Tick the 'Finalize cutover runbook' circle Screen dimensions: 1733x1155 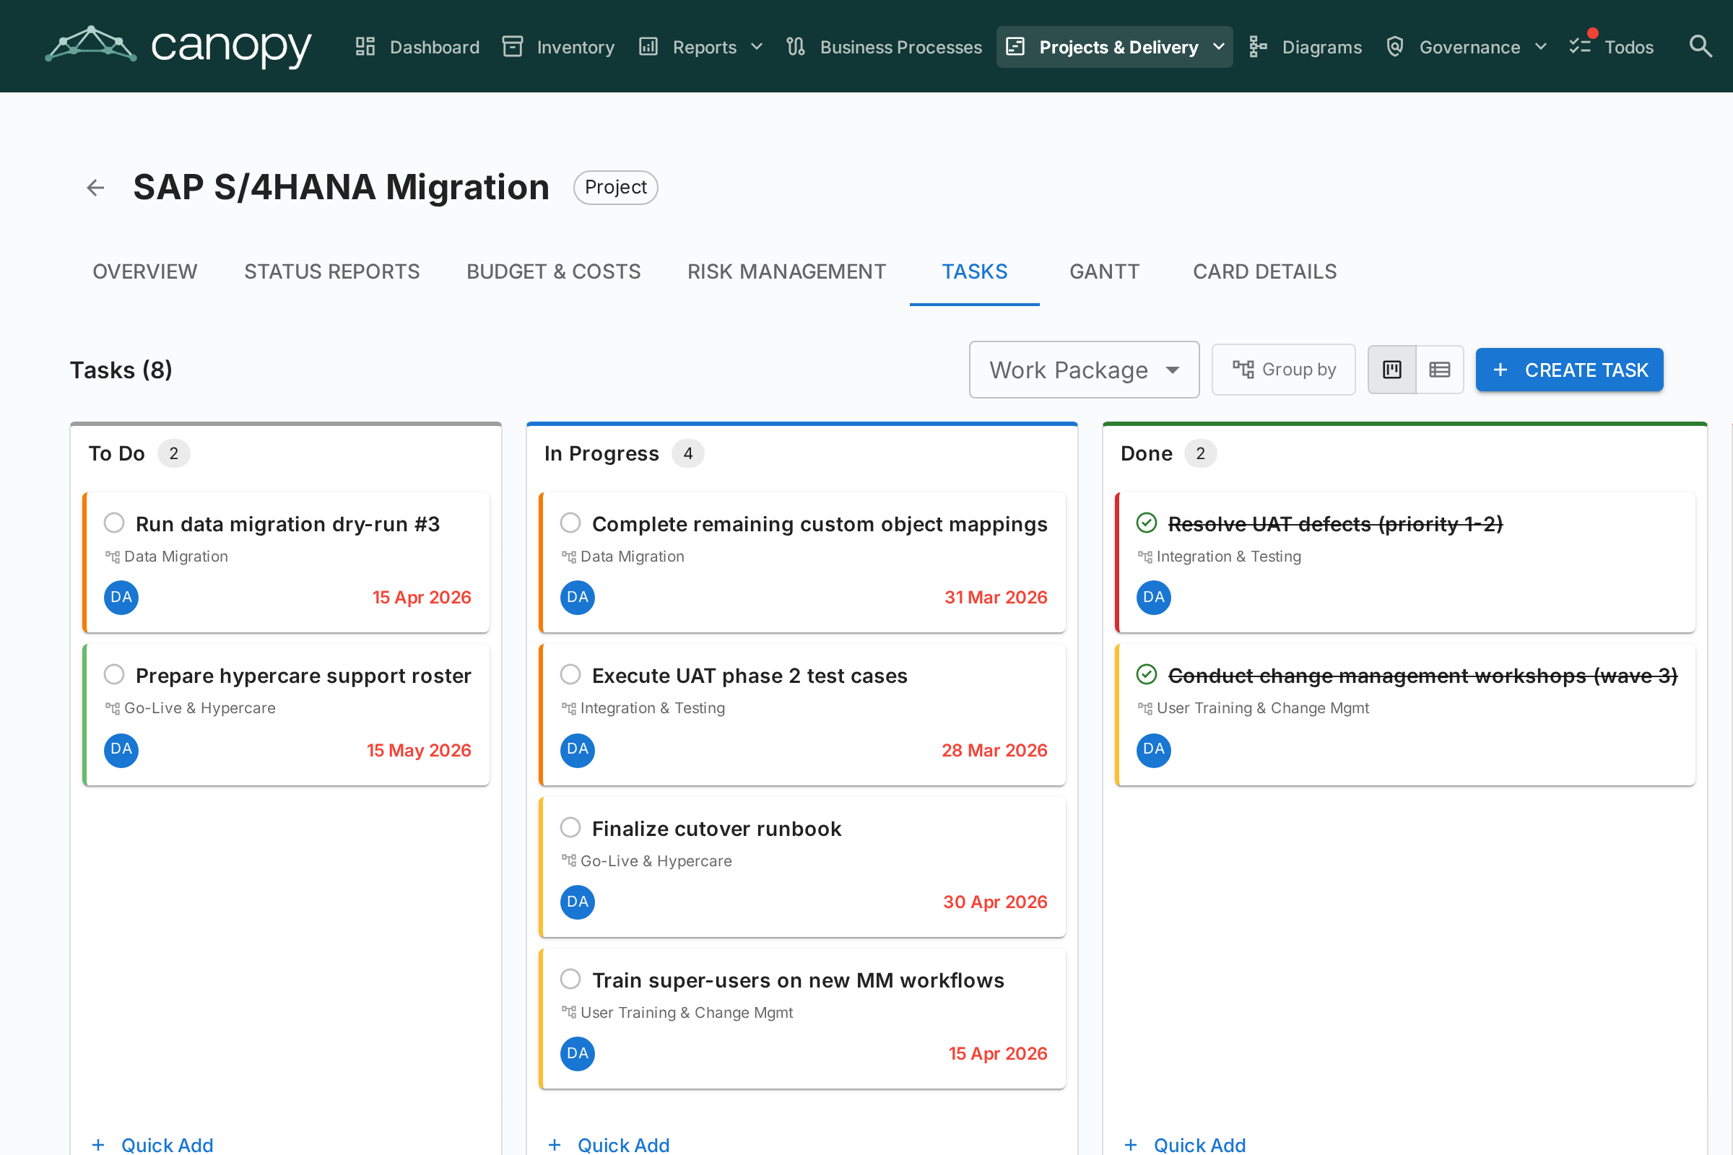tap(571, 828)
